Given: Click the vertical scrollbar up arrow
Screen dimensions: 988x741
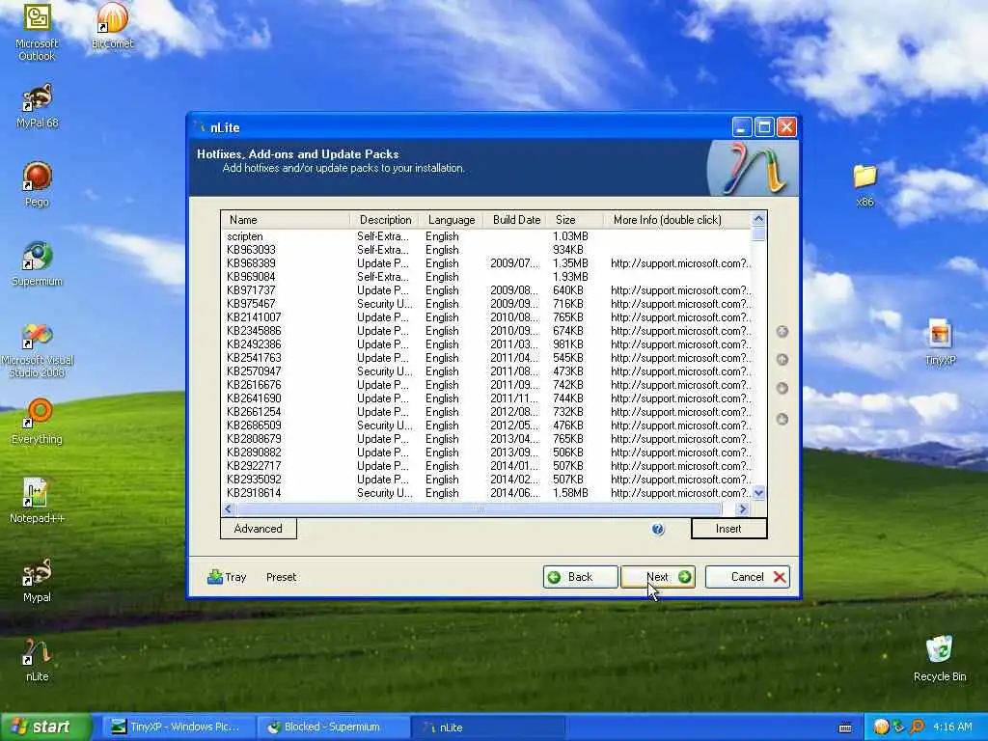Looking at the screenshot, I should 758,219.
